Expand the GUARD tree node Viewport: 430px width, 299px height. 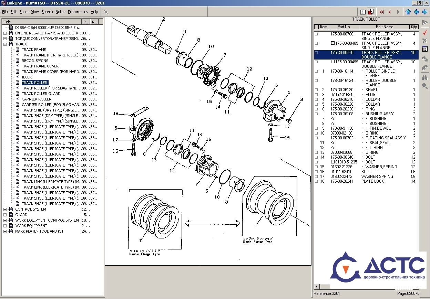click(x=5, y=215)
